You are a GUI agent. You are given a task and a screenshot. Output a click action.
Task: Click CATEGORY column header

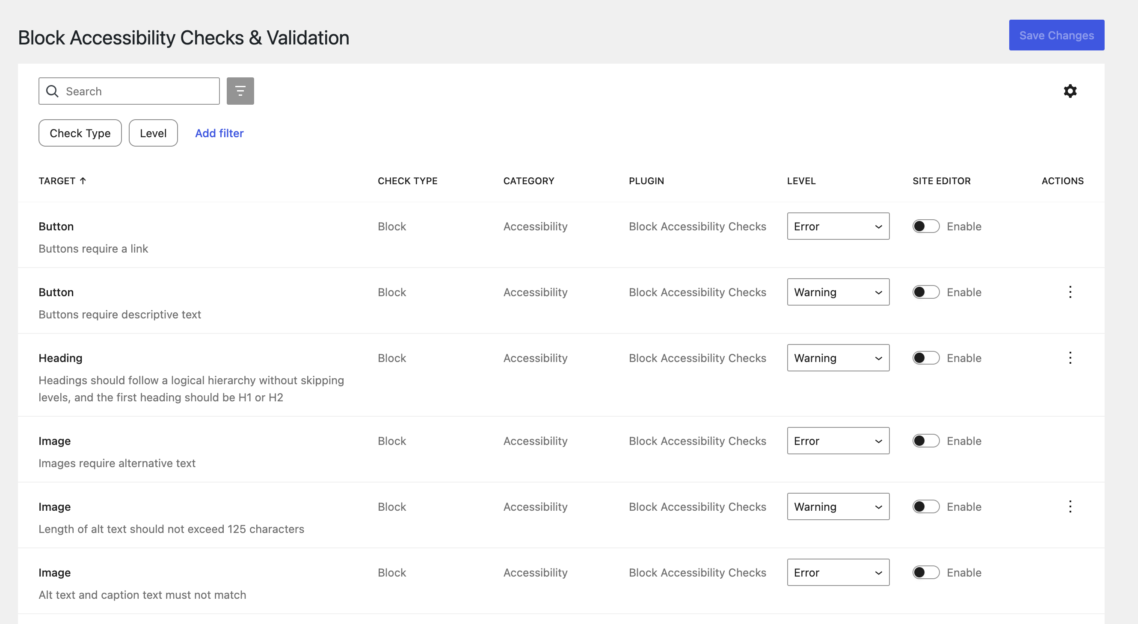pyautogui.click(x=528, y=180)
